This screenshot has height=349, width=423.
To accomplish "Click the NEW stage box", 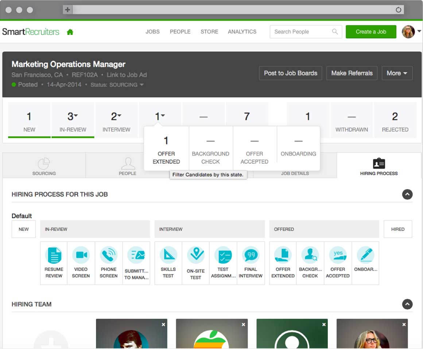I will coord(24,229).
